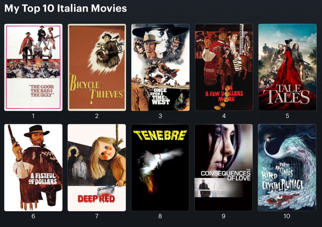
Task: Open A Fistful of Dollars poster
Action: (33, 167)
